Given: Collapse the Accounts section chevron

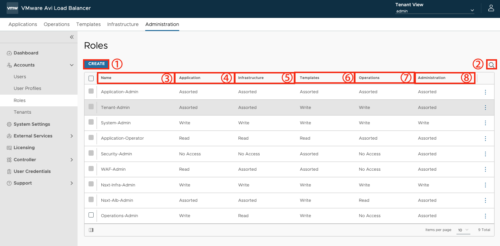Looking at the screenshot, I should point(72,65).
